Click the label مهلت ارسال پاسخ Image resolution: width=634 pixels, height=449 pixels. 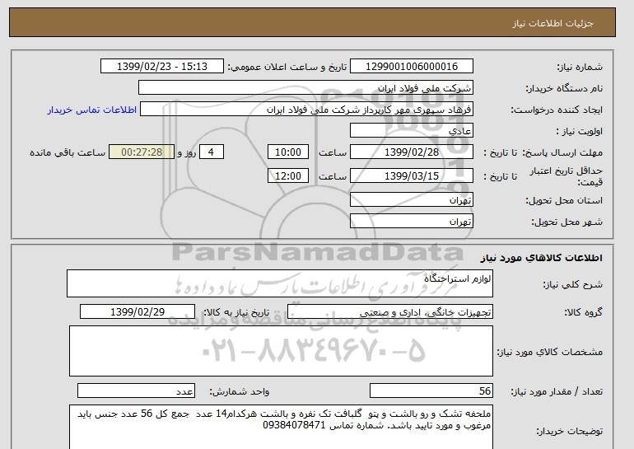[x=562, y=153]
